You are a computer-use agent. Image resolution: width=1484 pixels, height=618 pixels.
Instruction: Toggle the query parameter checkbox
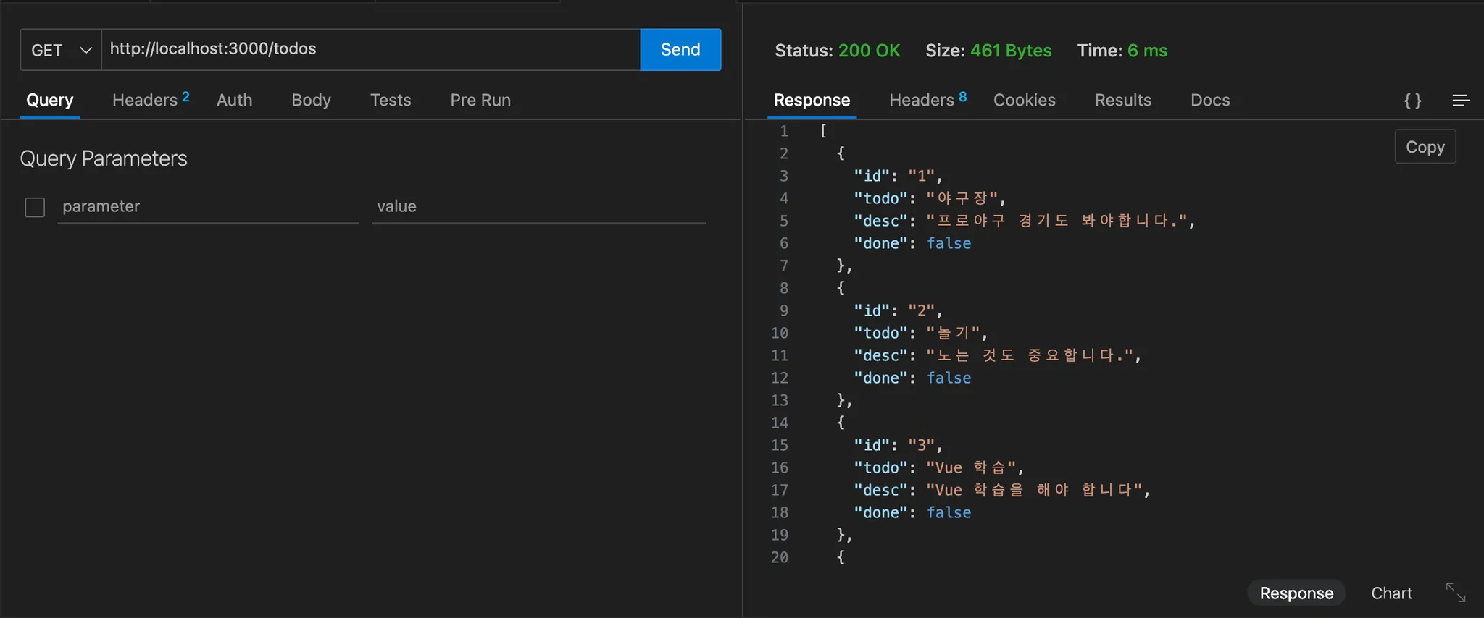coord(35,208)
